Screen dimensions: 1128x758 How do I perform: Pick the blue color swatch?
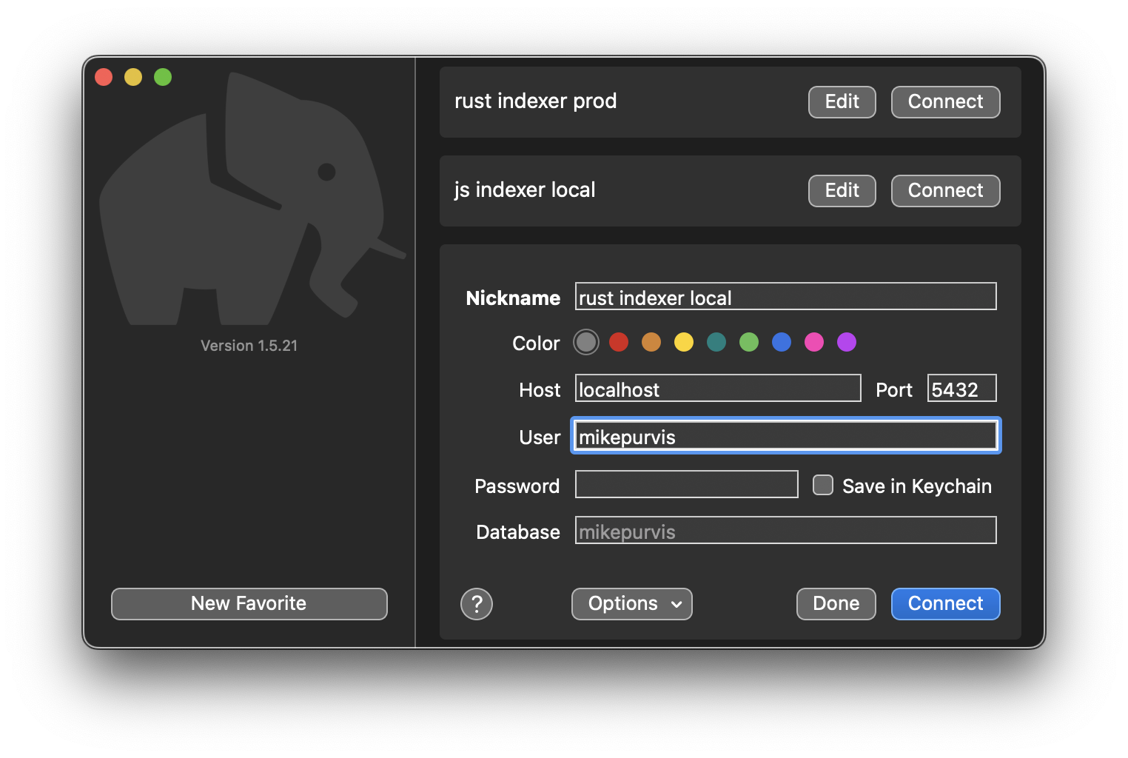click(x=782, y=342)
